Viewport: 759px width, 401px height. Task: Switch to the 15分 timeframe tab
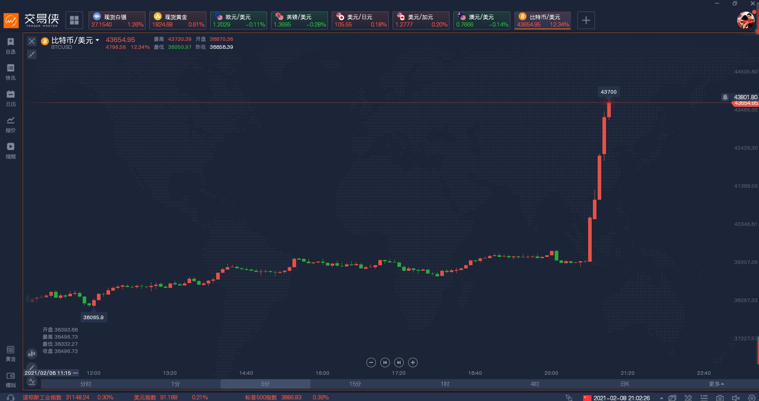355,384
